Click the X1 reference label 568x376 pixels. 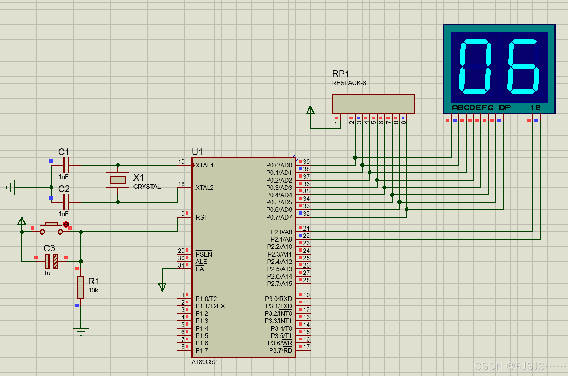click(139, 178)
